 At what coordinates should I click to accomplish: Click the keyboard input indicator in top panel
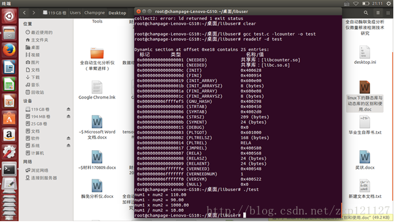point(346,4)
